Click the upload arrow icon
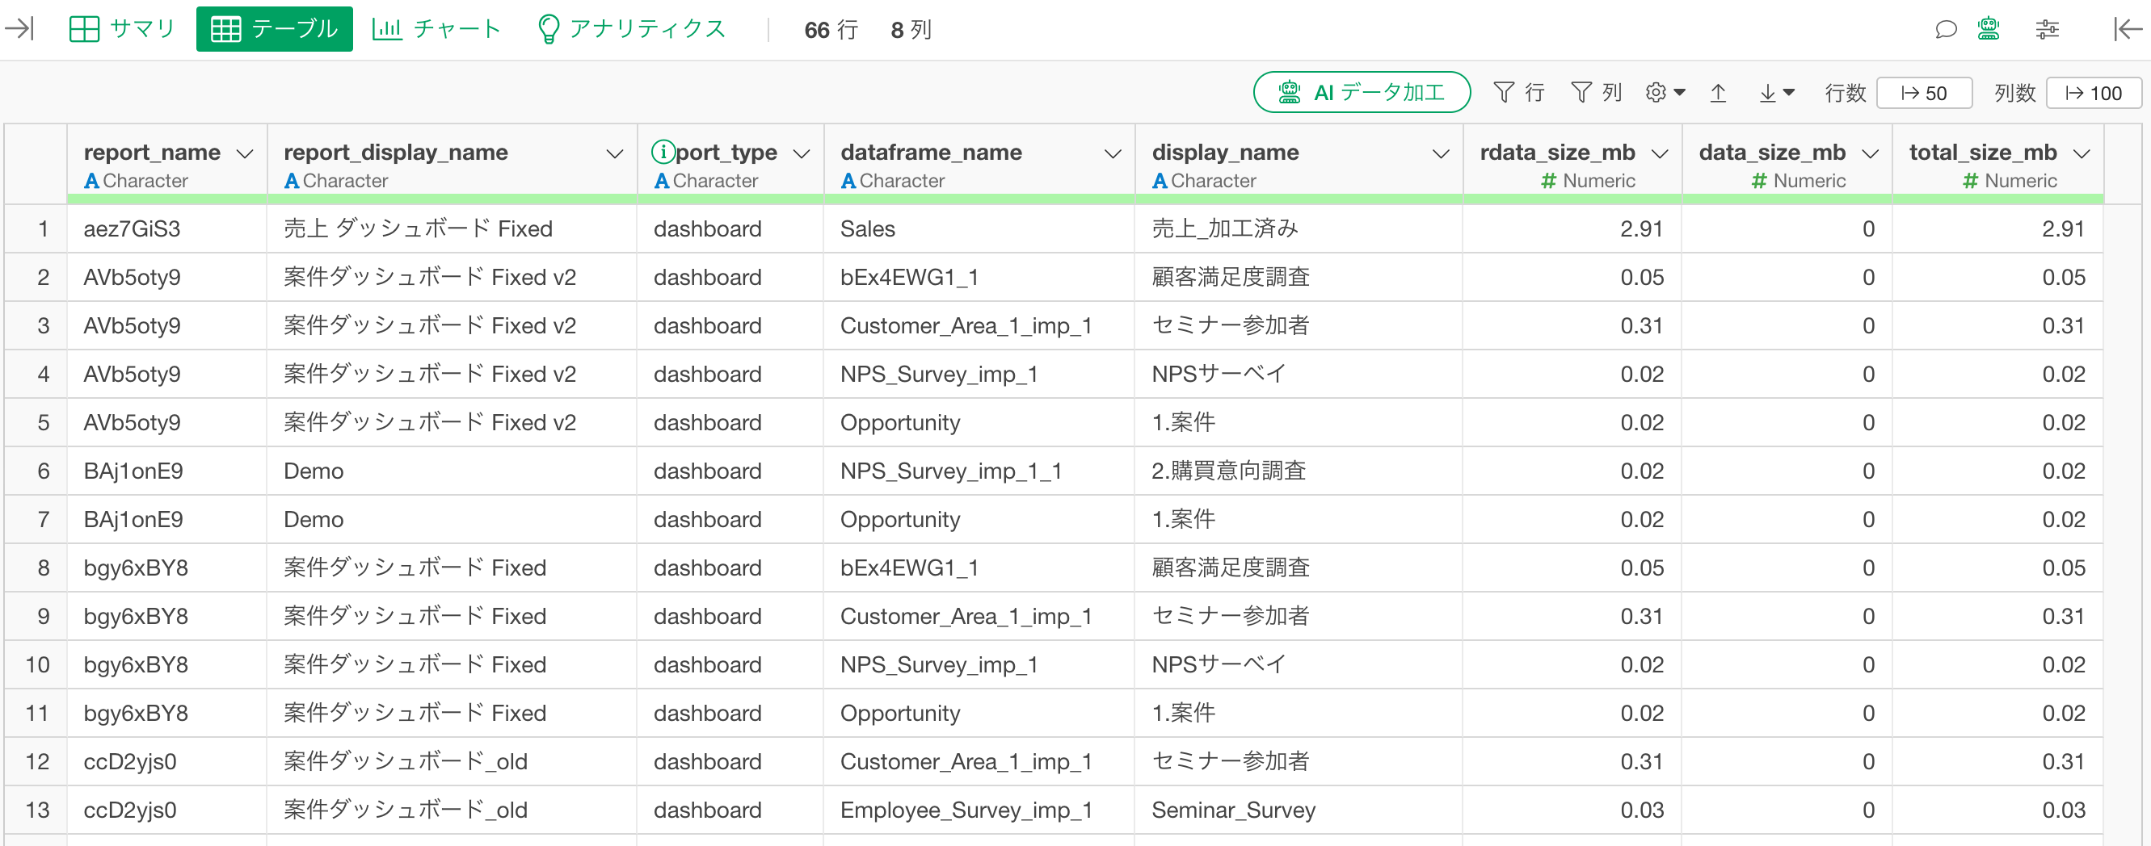The width and height of the screenshot is (2151, 846). [x=1718, y=93]
